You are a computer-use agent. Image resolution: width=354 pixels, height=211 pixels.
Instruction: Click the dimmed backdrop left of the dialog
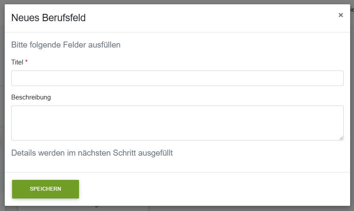(x=2, y=105)
